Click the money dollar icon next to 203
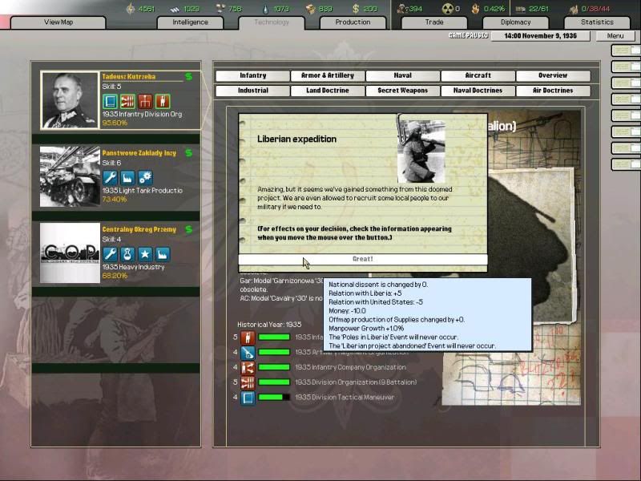Viewport: 641px width, 481px height. click(x=356, y=9)
